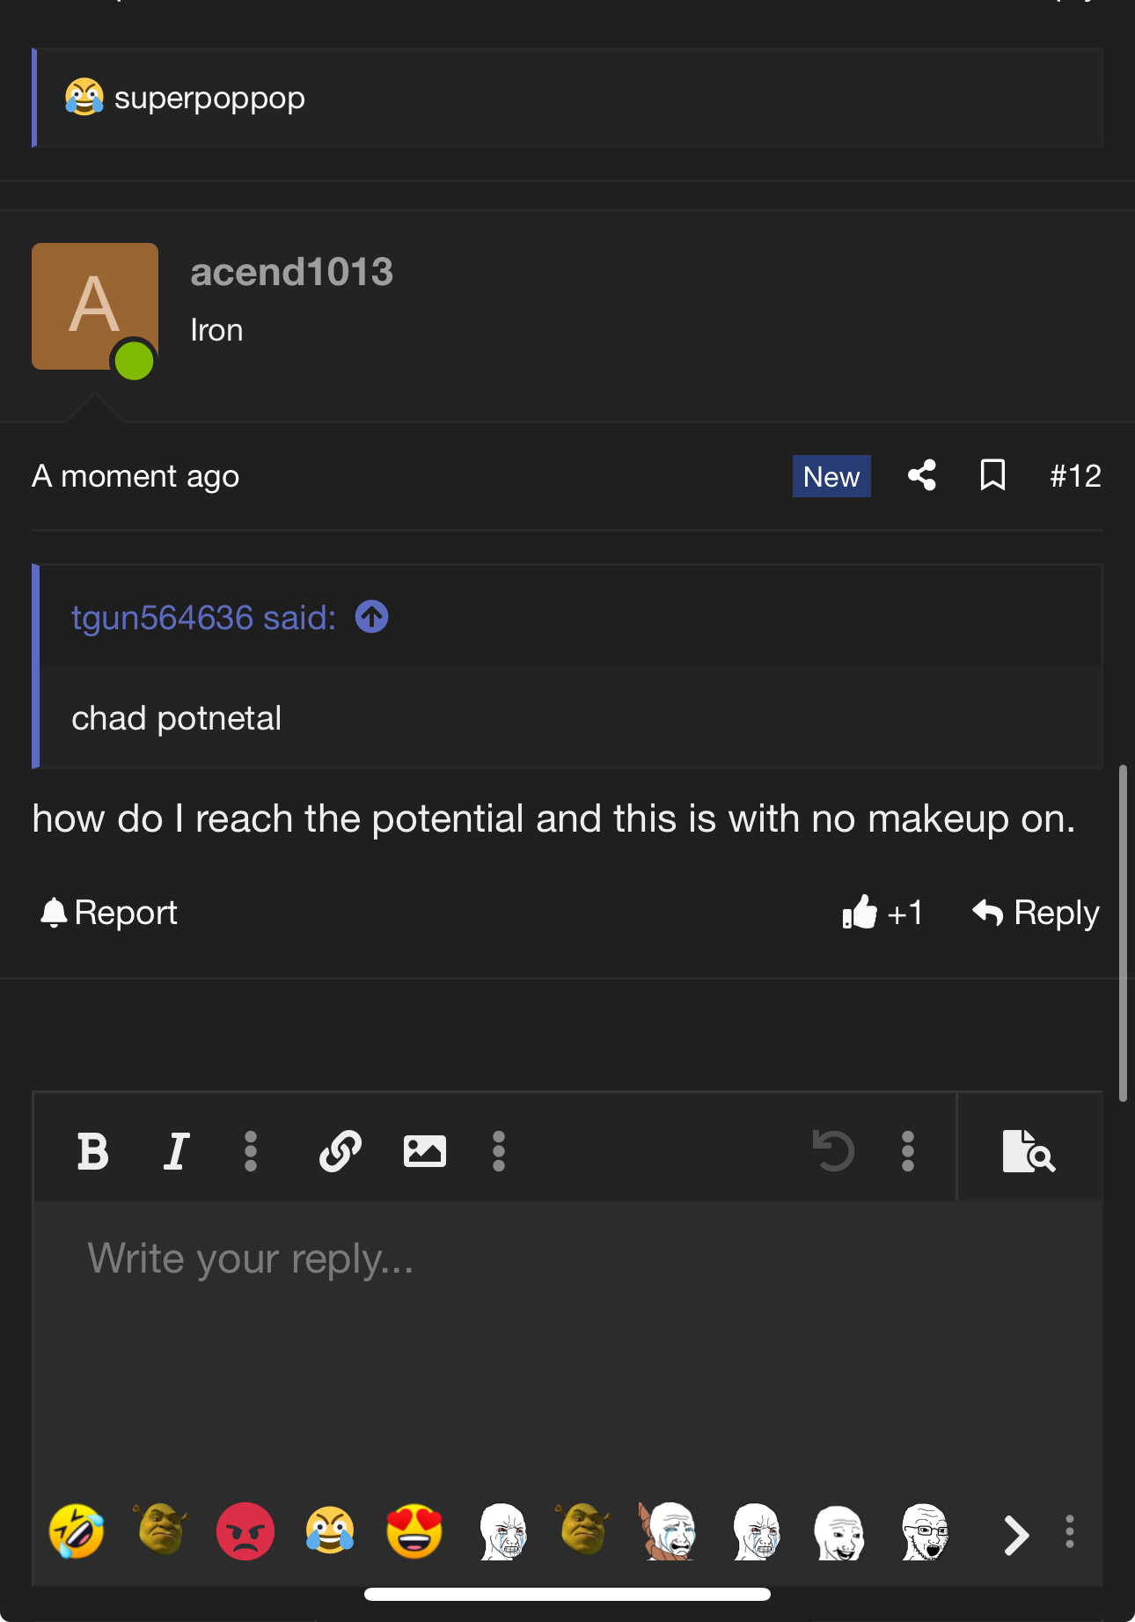Toggle bold formatting in reply editor
1135x1622 pixels.
pyautogui.click(x=93, y=1151)
